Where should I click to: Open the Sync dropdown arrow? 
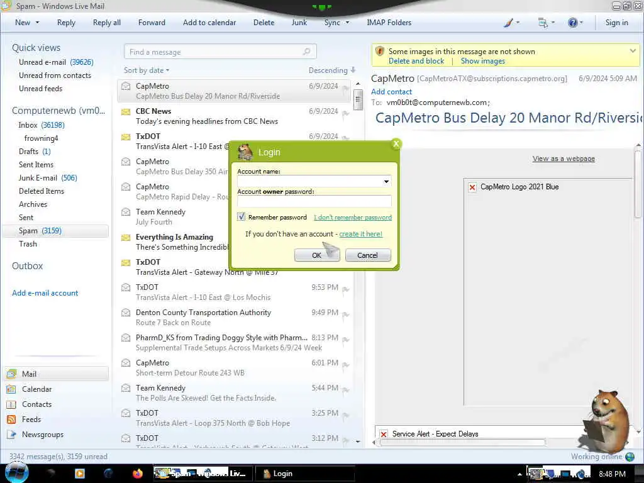[347, 23]
